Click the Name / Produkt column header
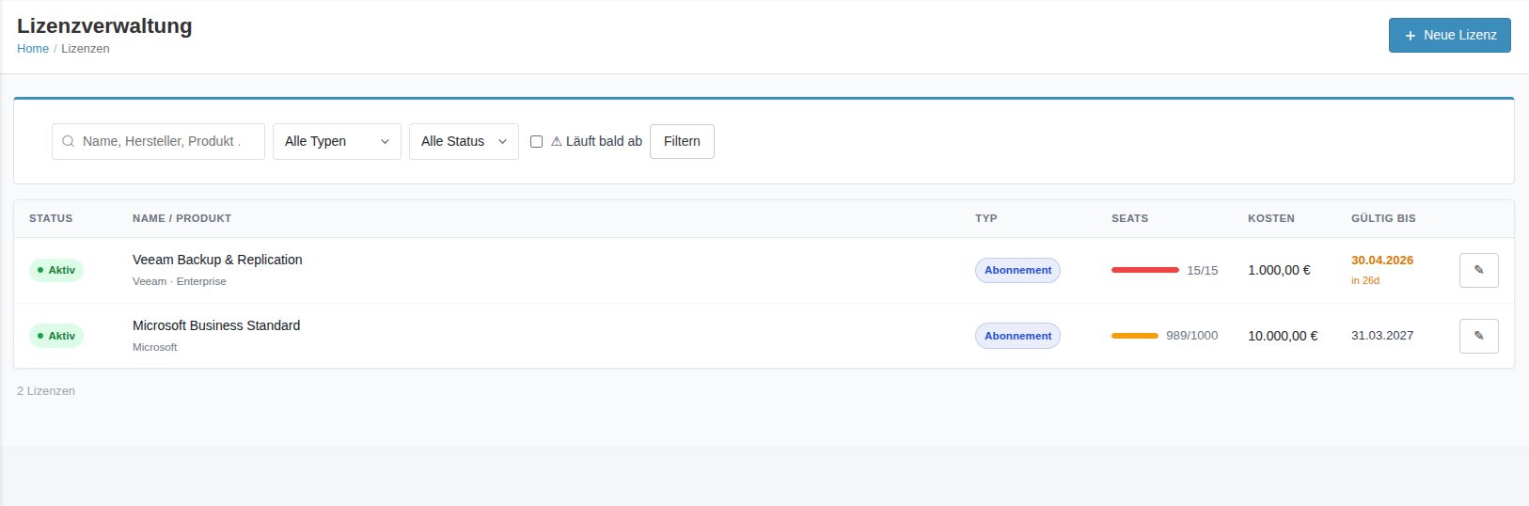1529x506 pixels. 181,218
